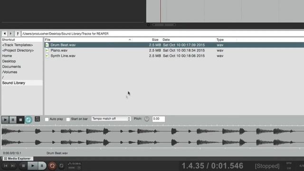Click the pitch value field 0.00
The image size is (304, 171).
pyautogui.click(x=159, y=119)
